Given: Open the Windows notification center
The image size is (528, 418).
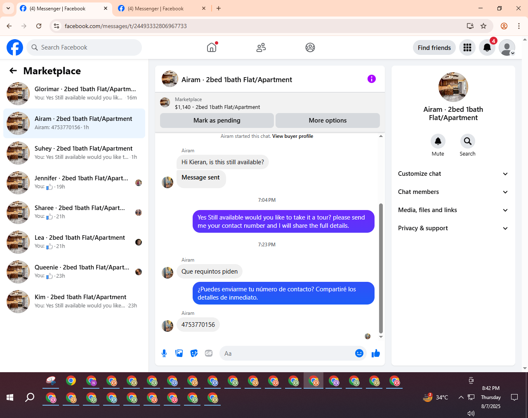Looking at the screenshot, I should coord(514,397).
